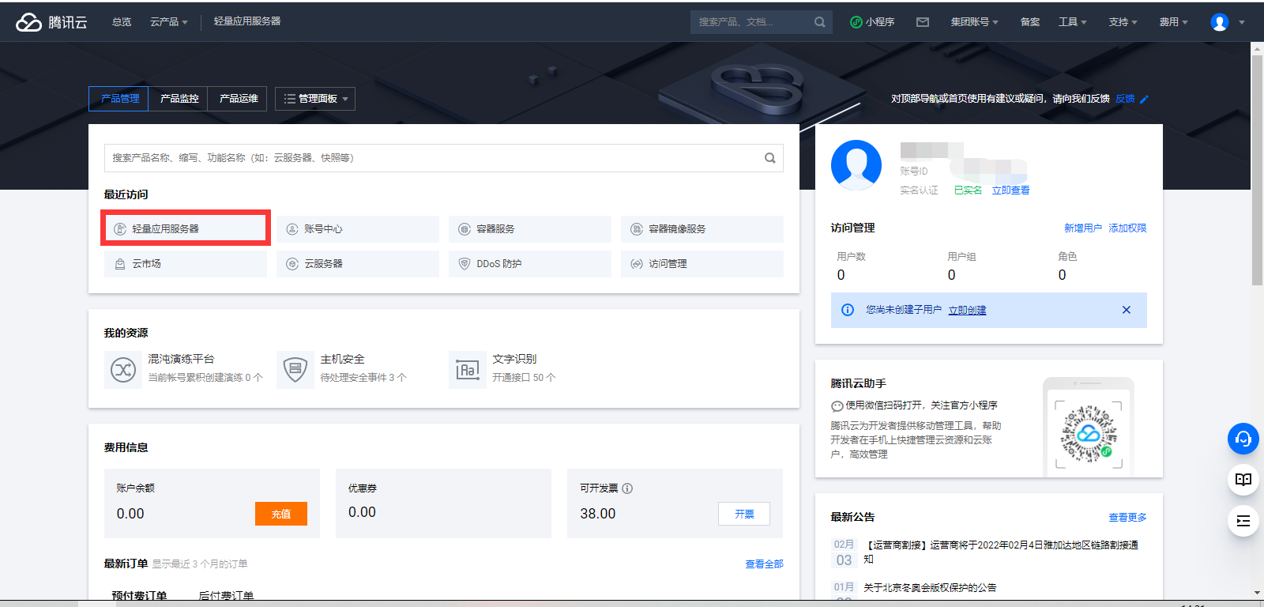Click the 反馈 edit pencil icon
The width and height of the screenshot is (1264, 607).
click(1145, 99)
